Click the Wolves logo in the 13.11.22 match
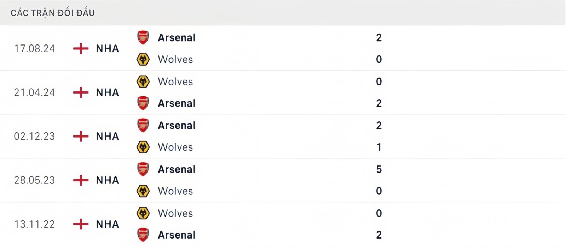 [143, 213]
